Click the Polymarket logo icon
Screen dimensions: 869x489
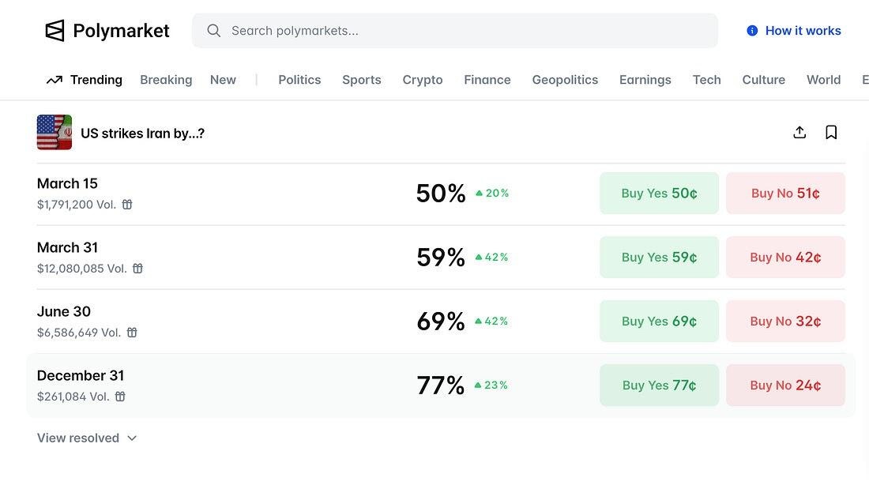[x=55, y=31]
